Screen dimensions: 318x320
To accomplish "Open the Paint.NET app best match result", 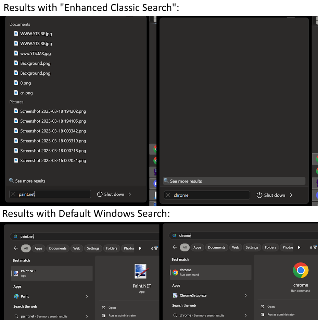I will pyautogui.click(x=52, y=273).
